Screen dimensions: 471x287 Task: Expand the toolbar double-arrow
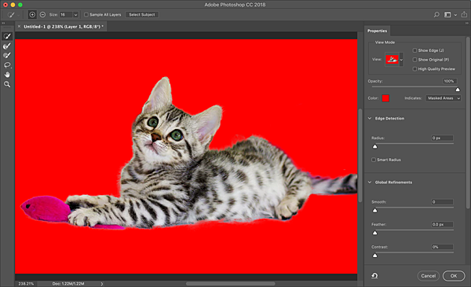click(x=3, y=23)
